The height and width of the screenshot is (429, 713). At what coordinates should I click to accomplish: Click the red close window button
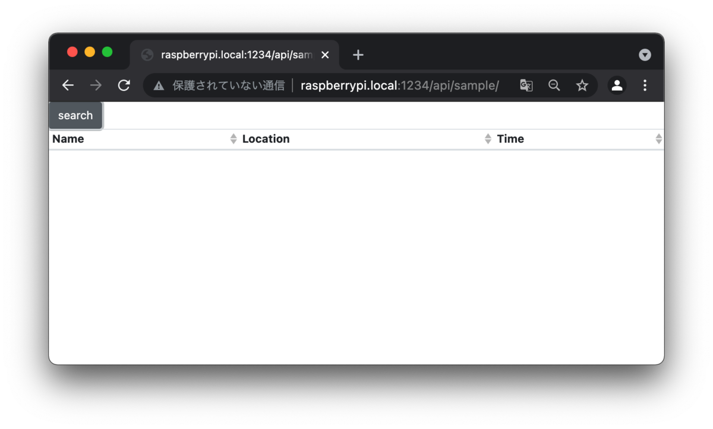(x=72, y=52)
